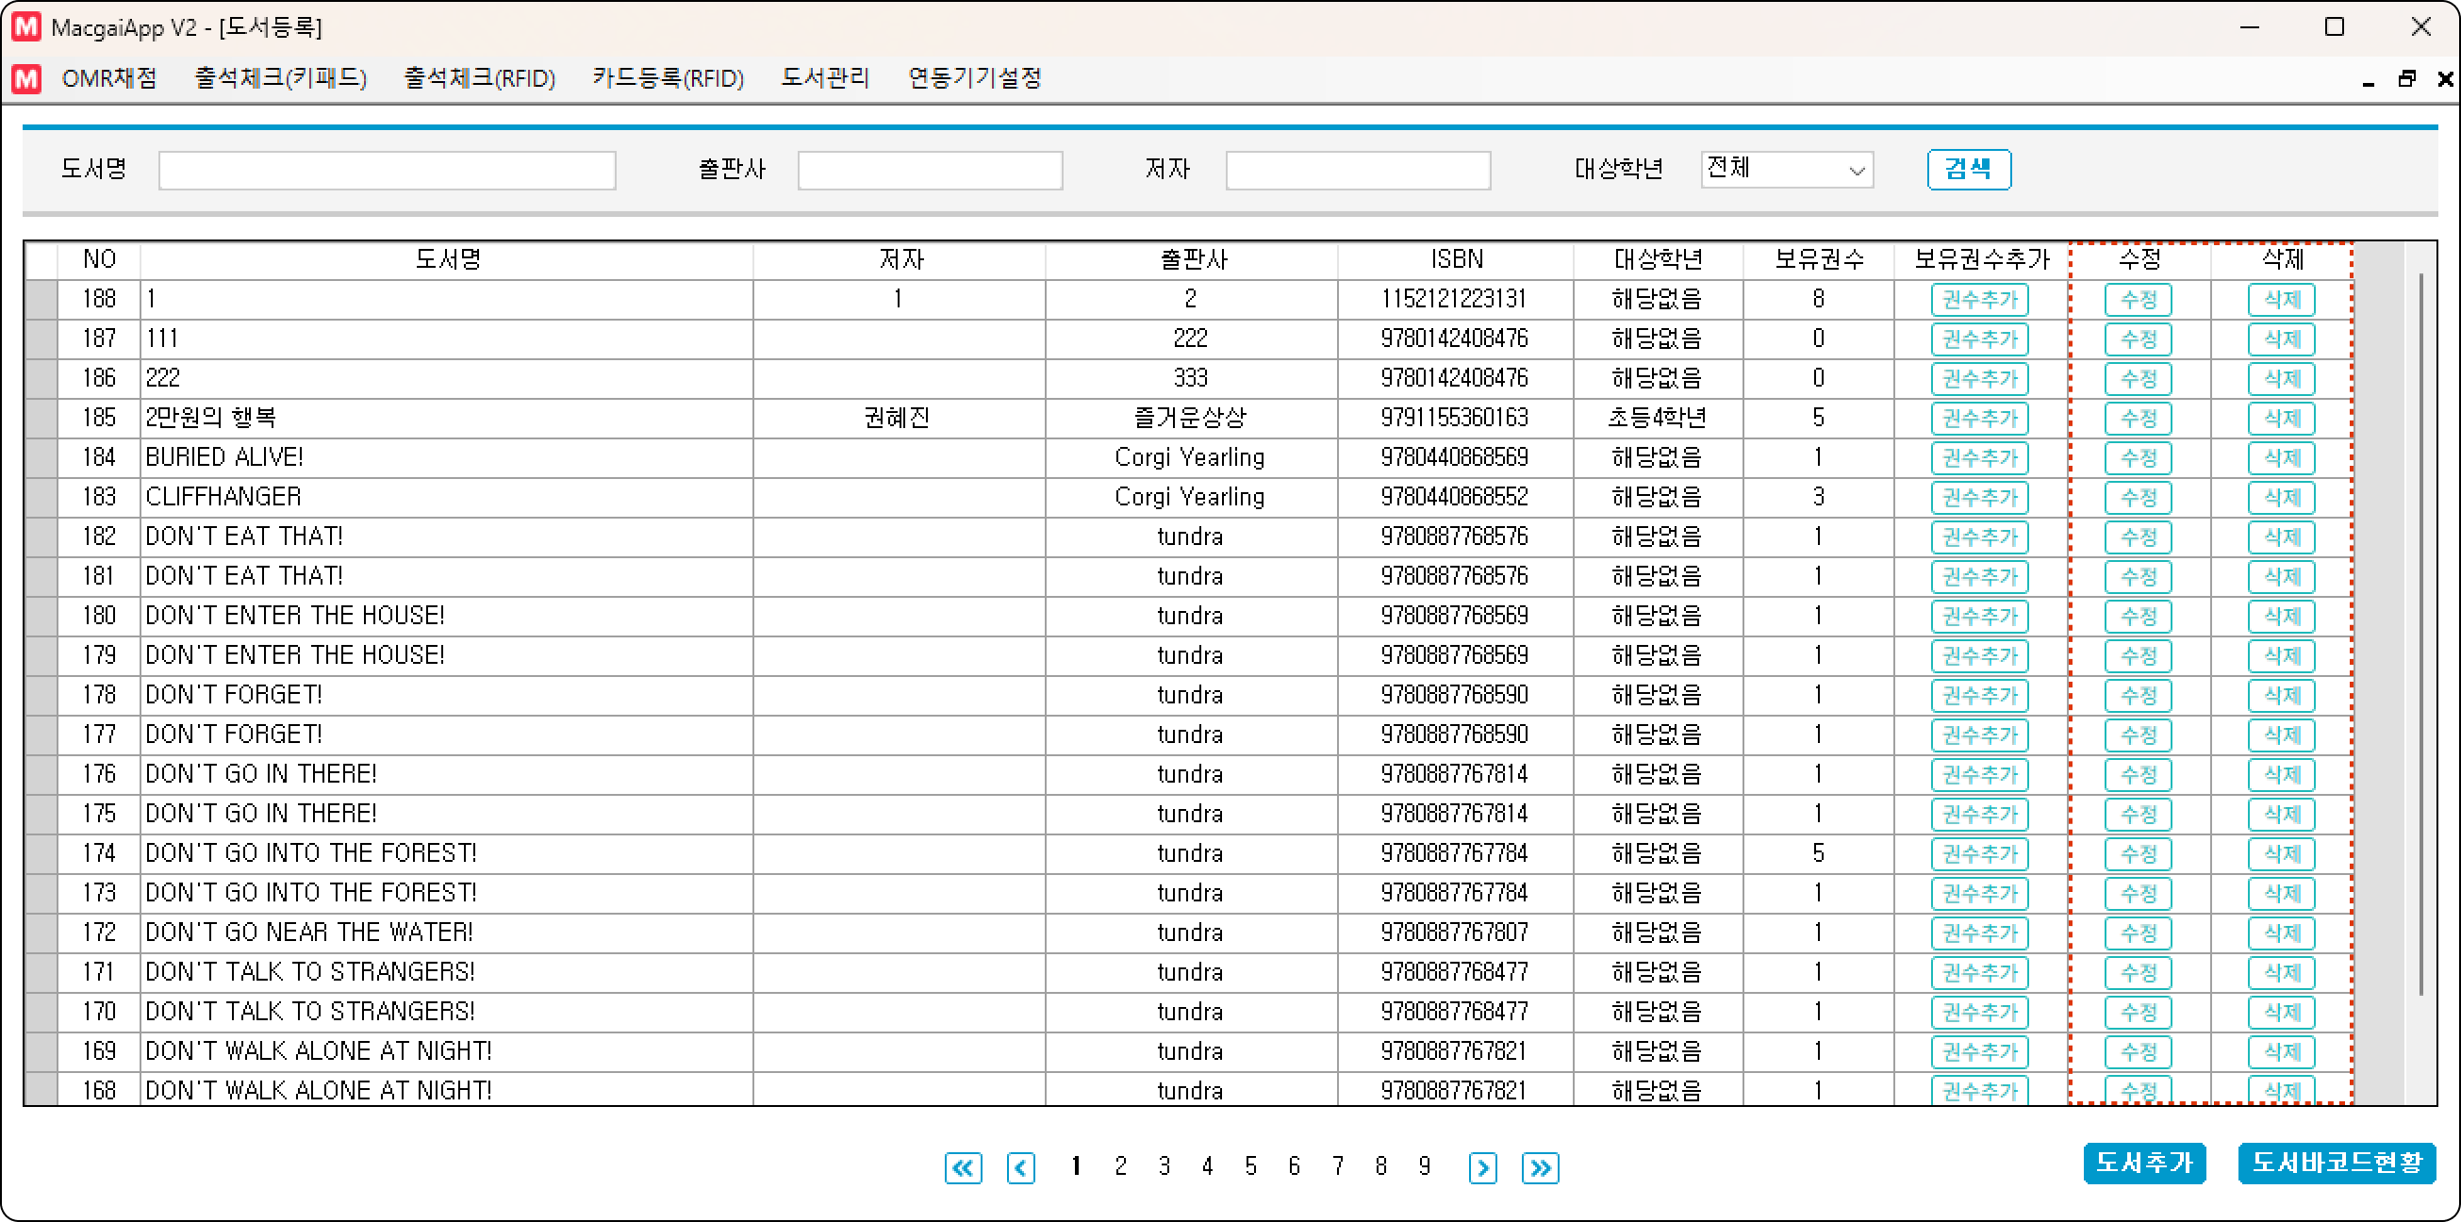Open the OMR채점 menu
2461x1222 pixels.
[109, 78]
